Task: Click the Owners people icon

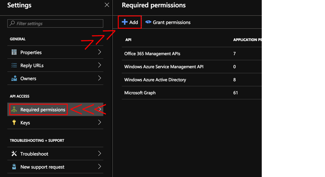Action: click(14, 78)
